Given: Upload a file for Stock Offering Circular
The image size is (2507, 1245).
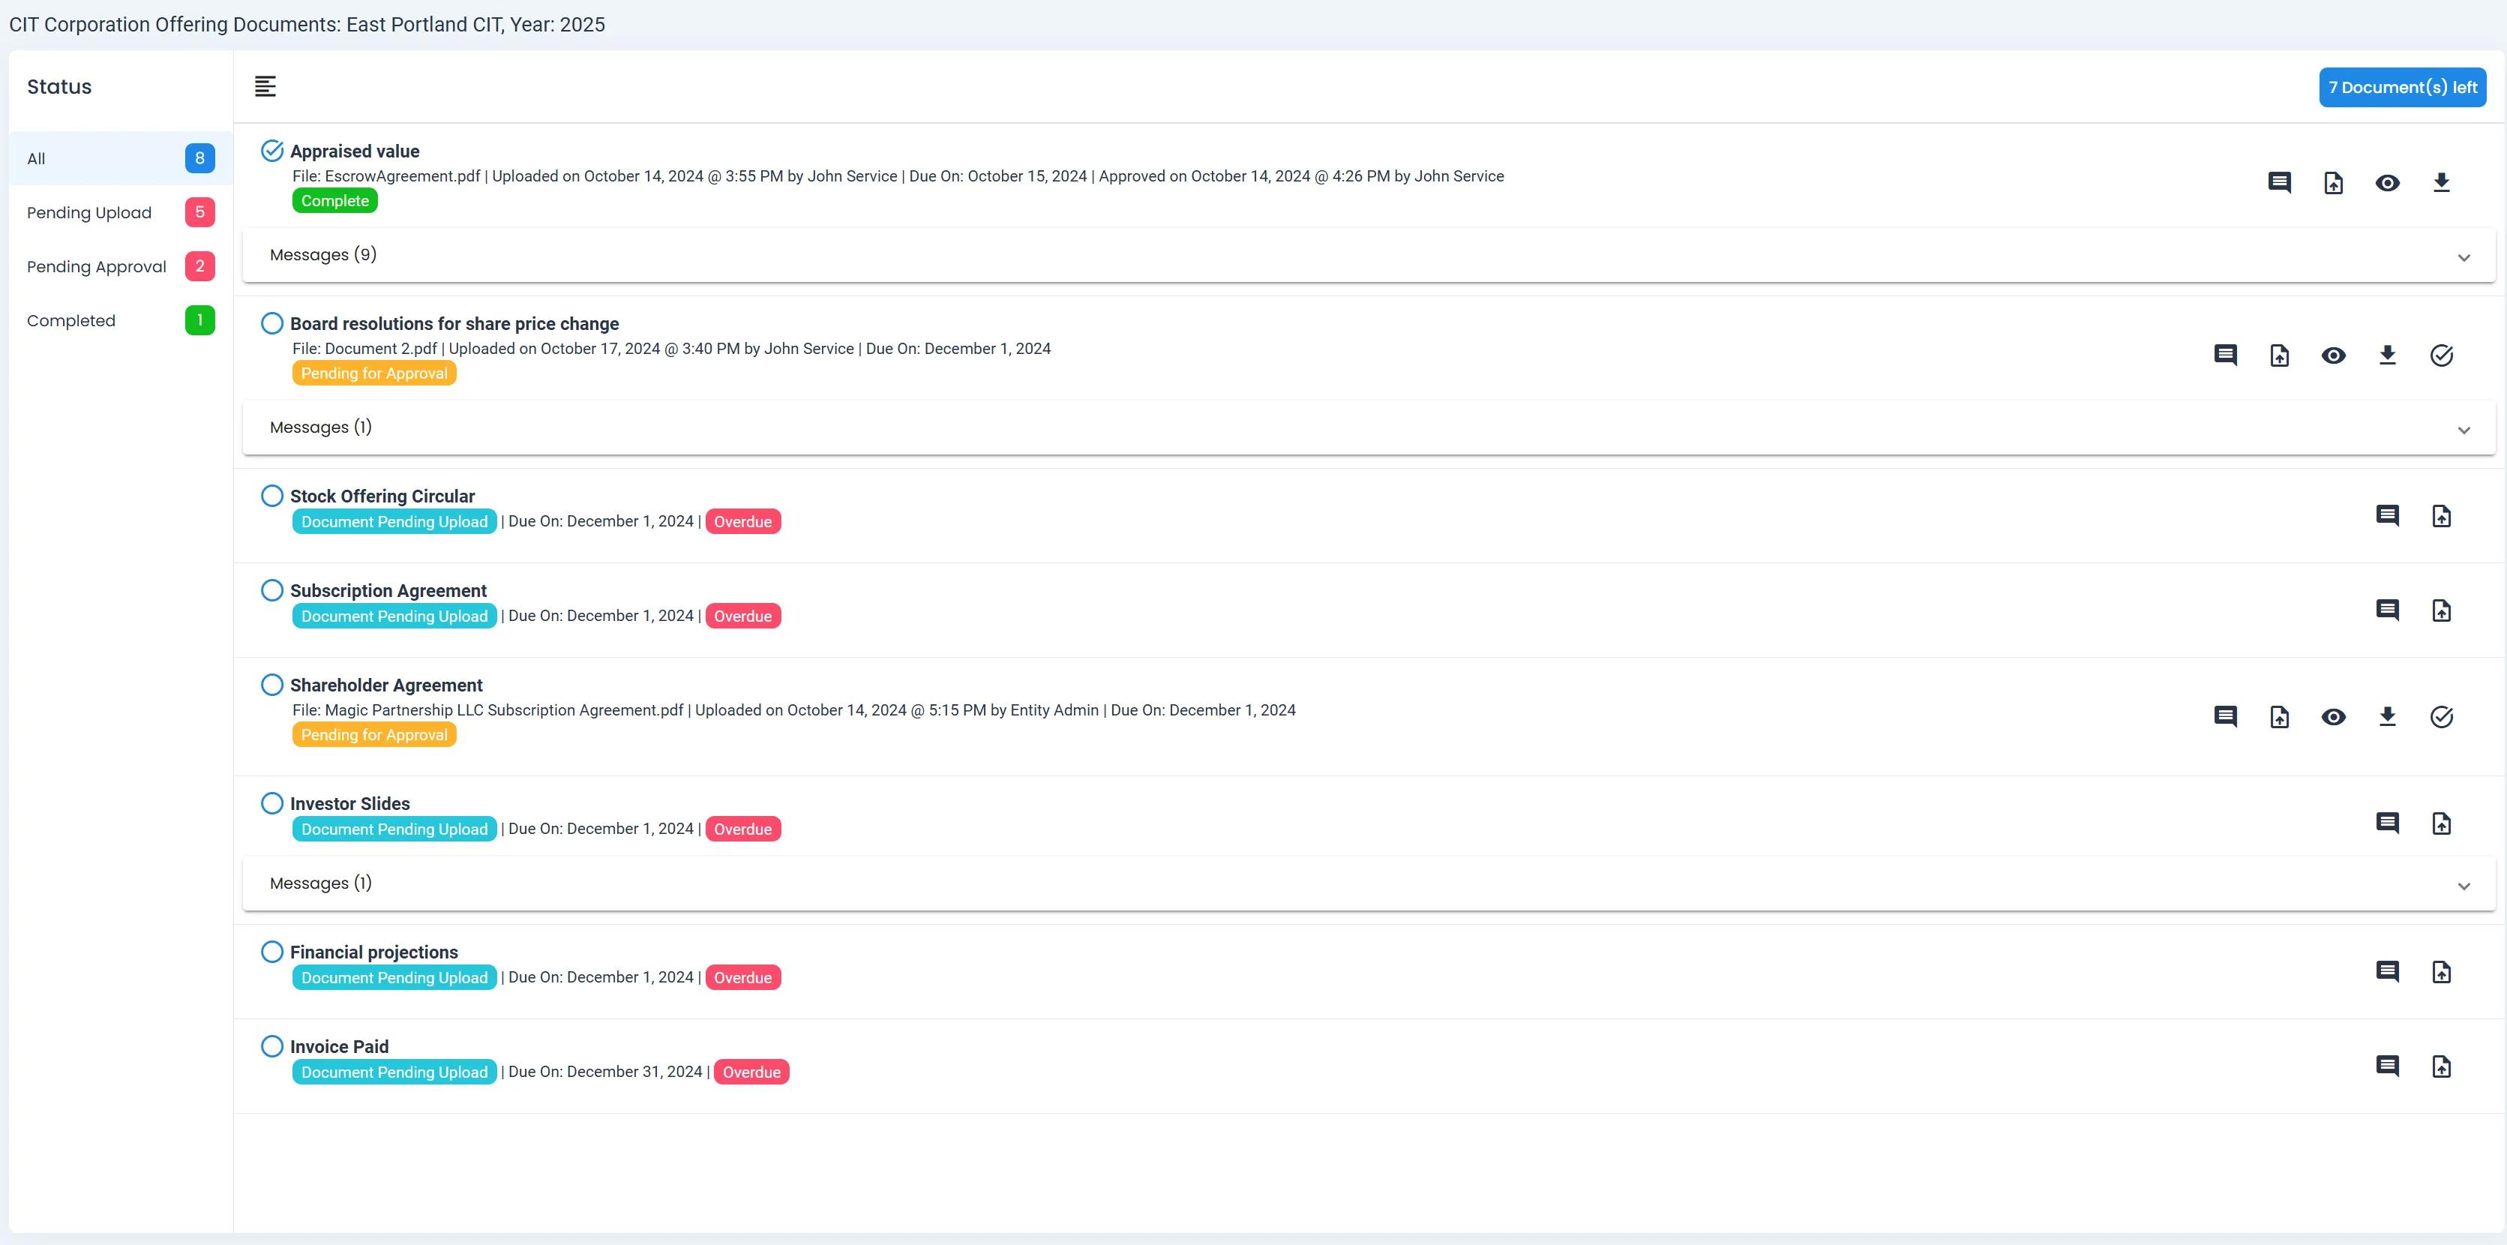Looking at the screenshot, I should (2441, 516).
